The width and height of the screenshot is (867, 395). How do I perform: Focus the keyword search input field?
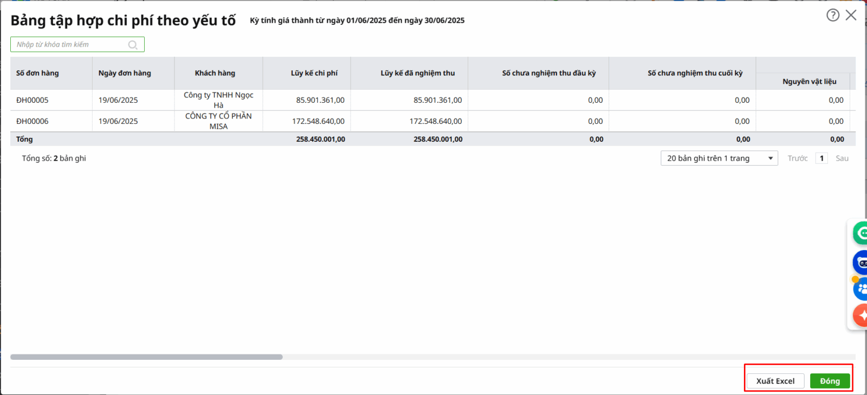(x=77, y=44)
